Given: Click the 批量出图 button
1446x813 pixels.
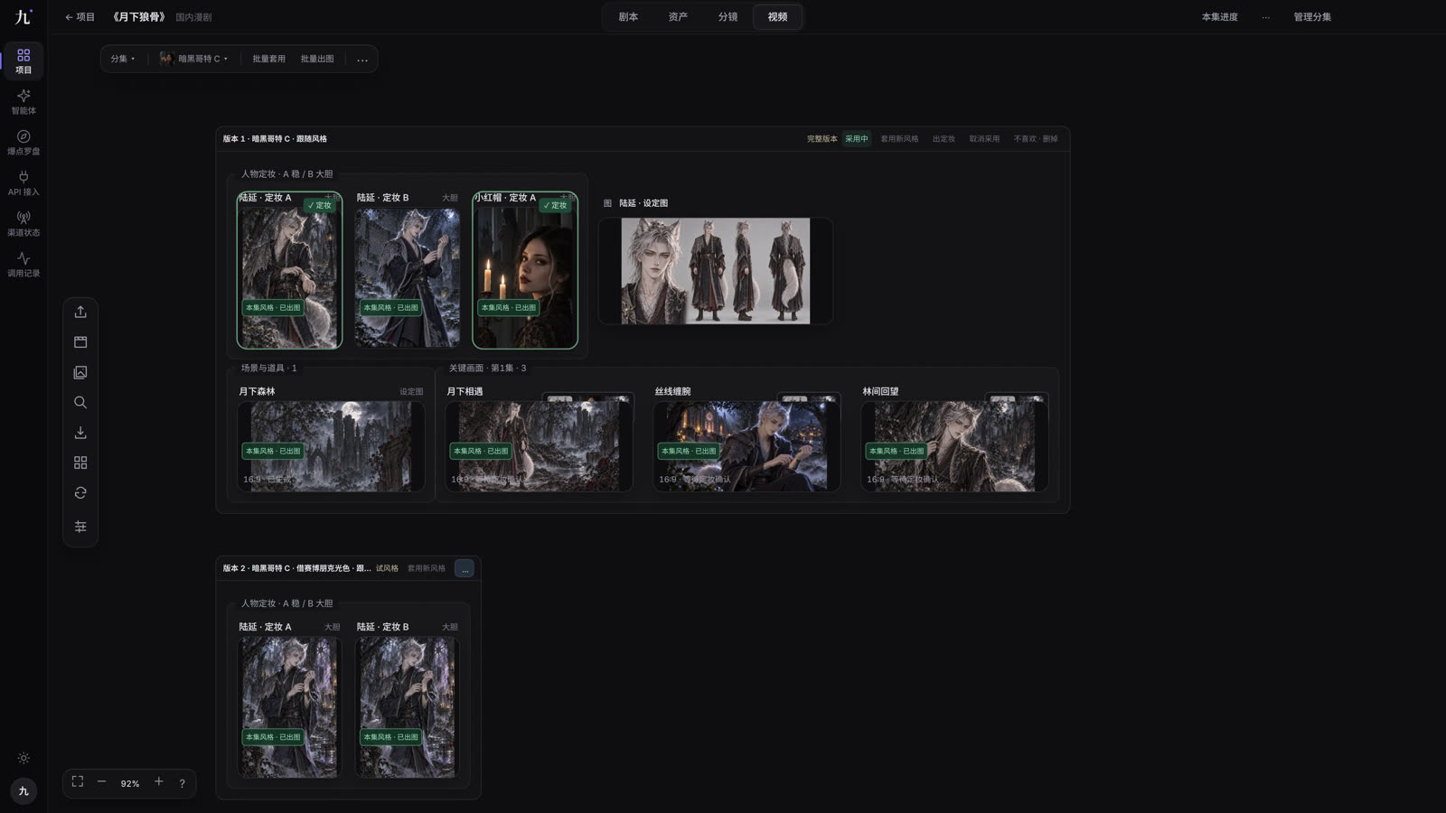Looking at the screenshot, I should click(x=317, y=59).
